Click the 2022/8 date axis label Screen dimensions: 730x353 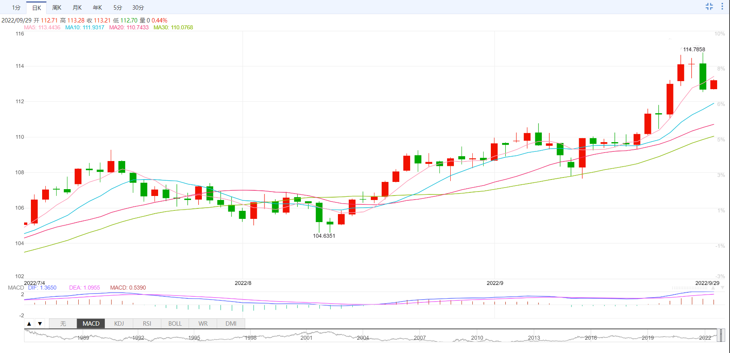pos(243,283)
